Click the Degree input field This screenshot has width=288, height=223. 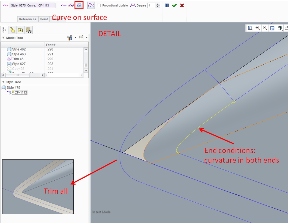[152, 5]
